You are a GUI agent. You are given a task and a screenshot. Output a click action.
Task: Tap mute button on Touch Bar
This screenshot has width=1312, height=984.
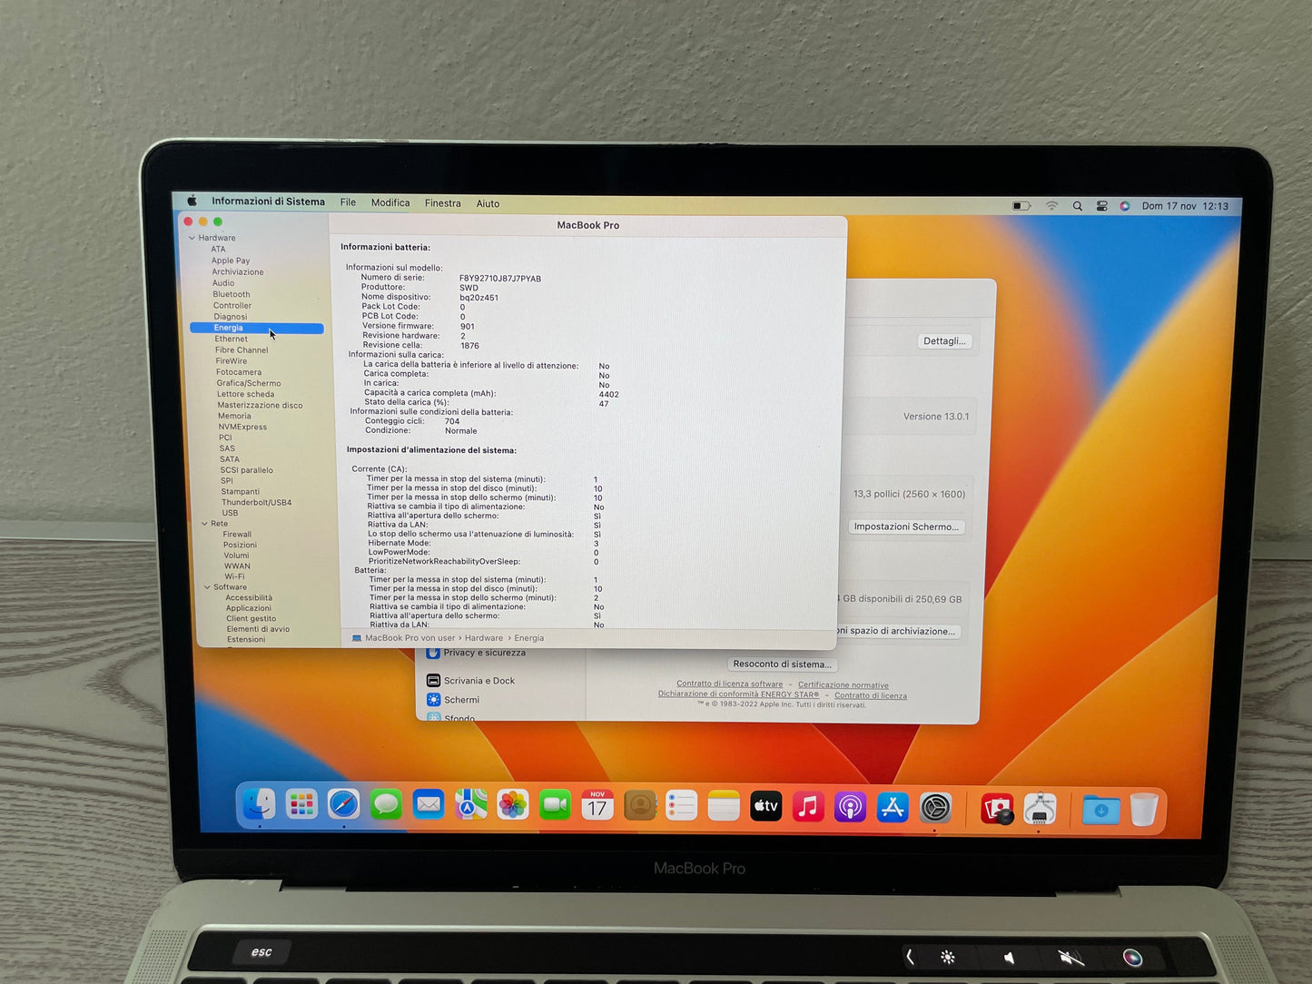[x=1071, y=958]
